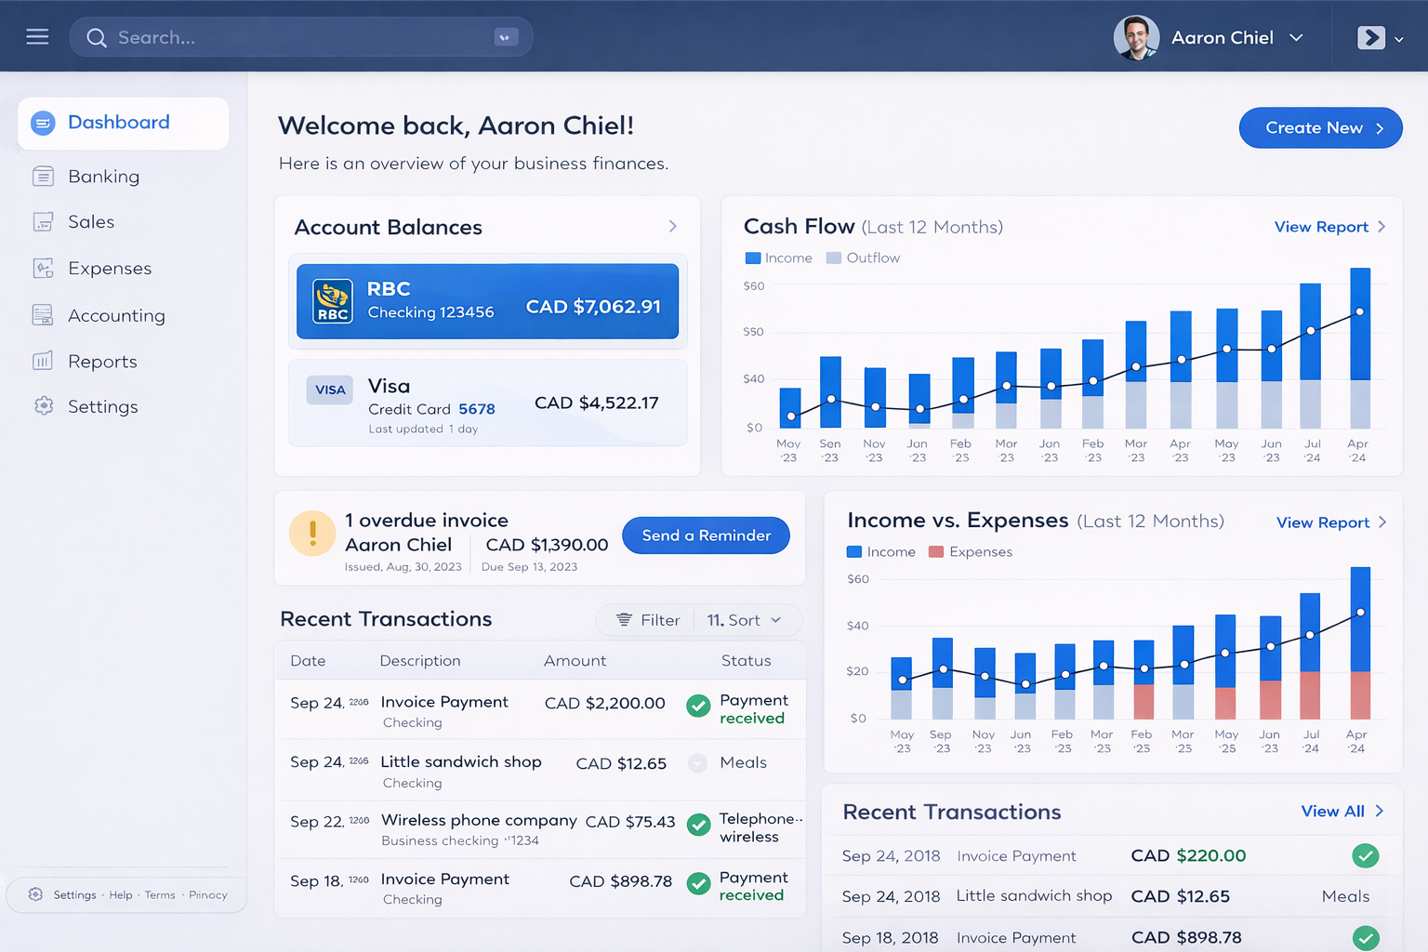Open Accounting from the sidebar
The height and width of the screenshot is (952, 1428).
tap(116, 315)
